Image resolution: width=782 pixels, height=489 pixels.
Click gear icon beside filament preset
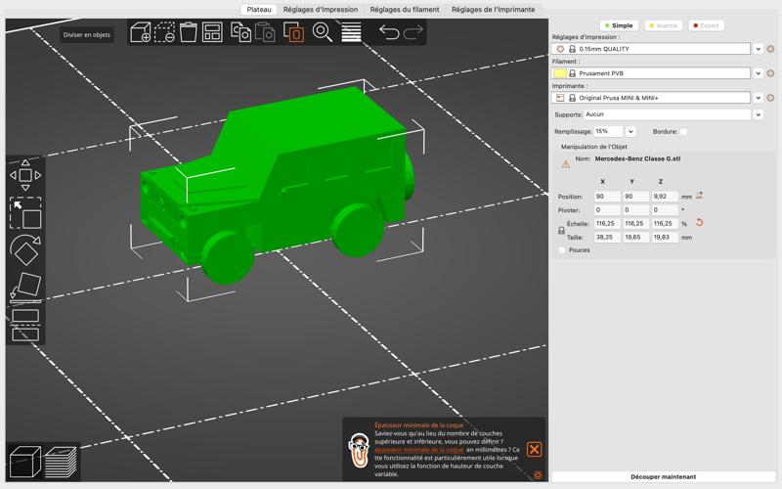(770, 73)
